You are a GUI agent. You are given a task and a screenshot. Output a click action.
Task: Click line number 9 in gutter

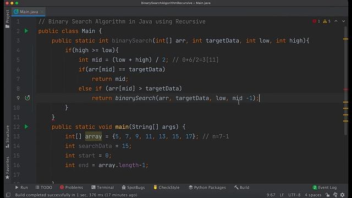[x=18, y=98]
